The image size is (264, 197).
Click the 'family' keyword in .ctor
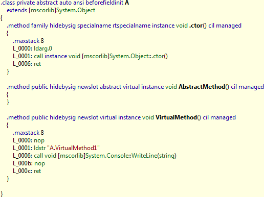(39, 26)
